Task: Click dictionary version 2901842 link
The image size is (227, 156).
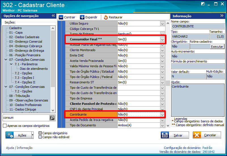Action: [209, 152]
